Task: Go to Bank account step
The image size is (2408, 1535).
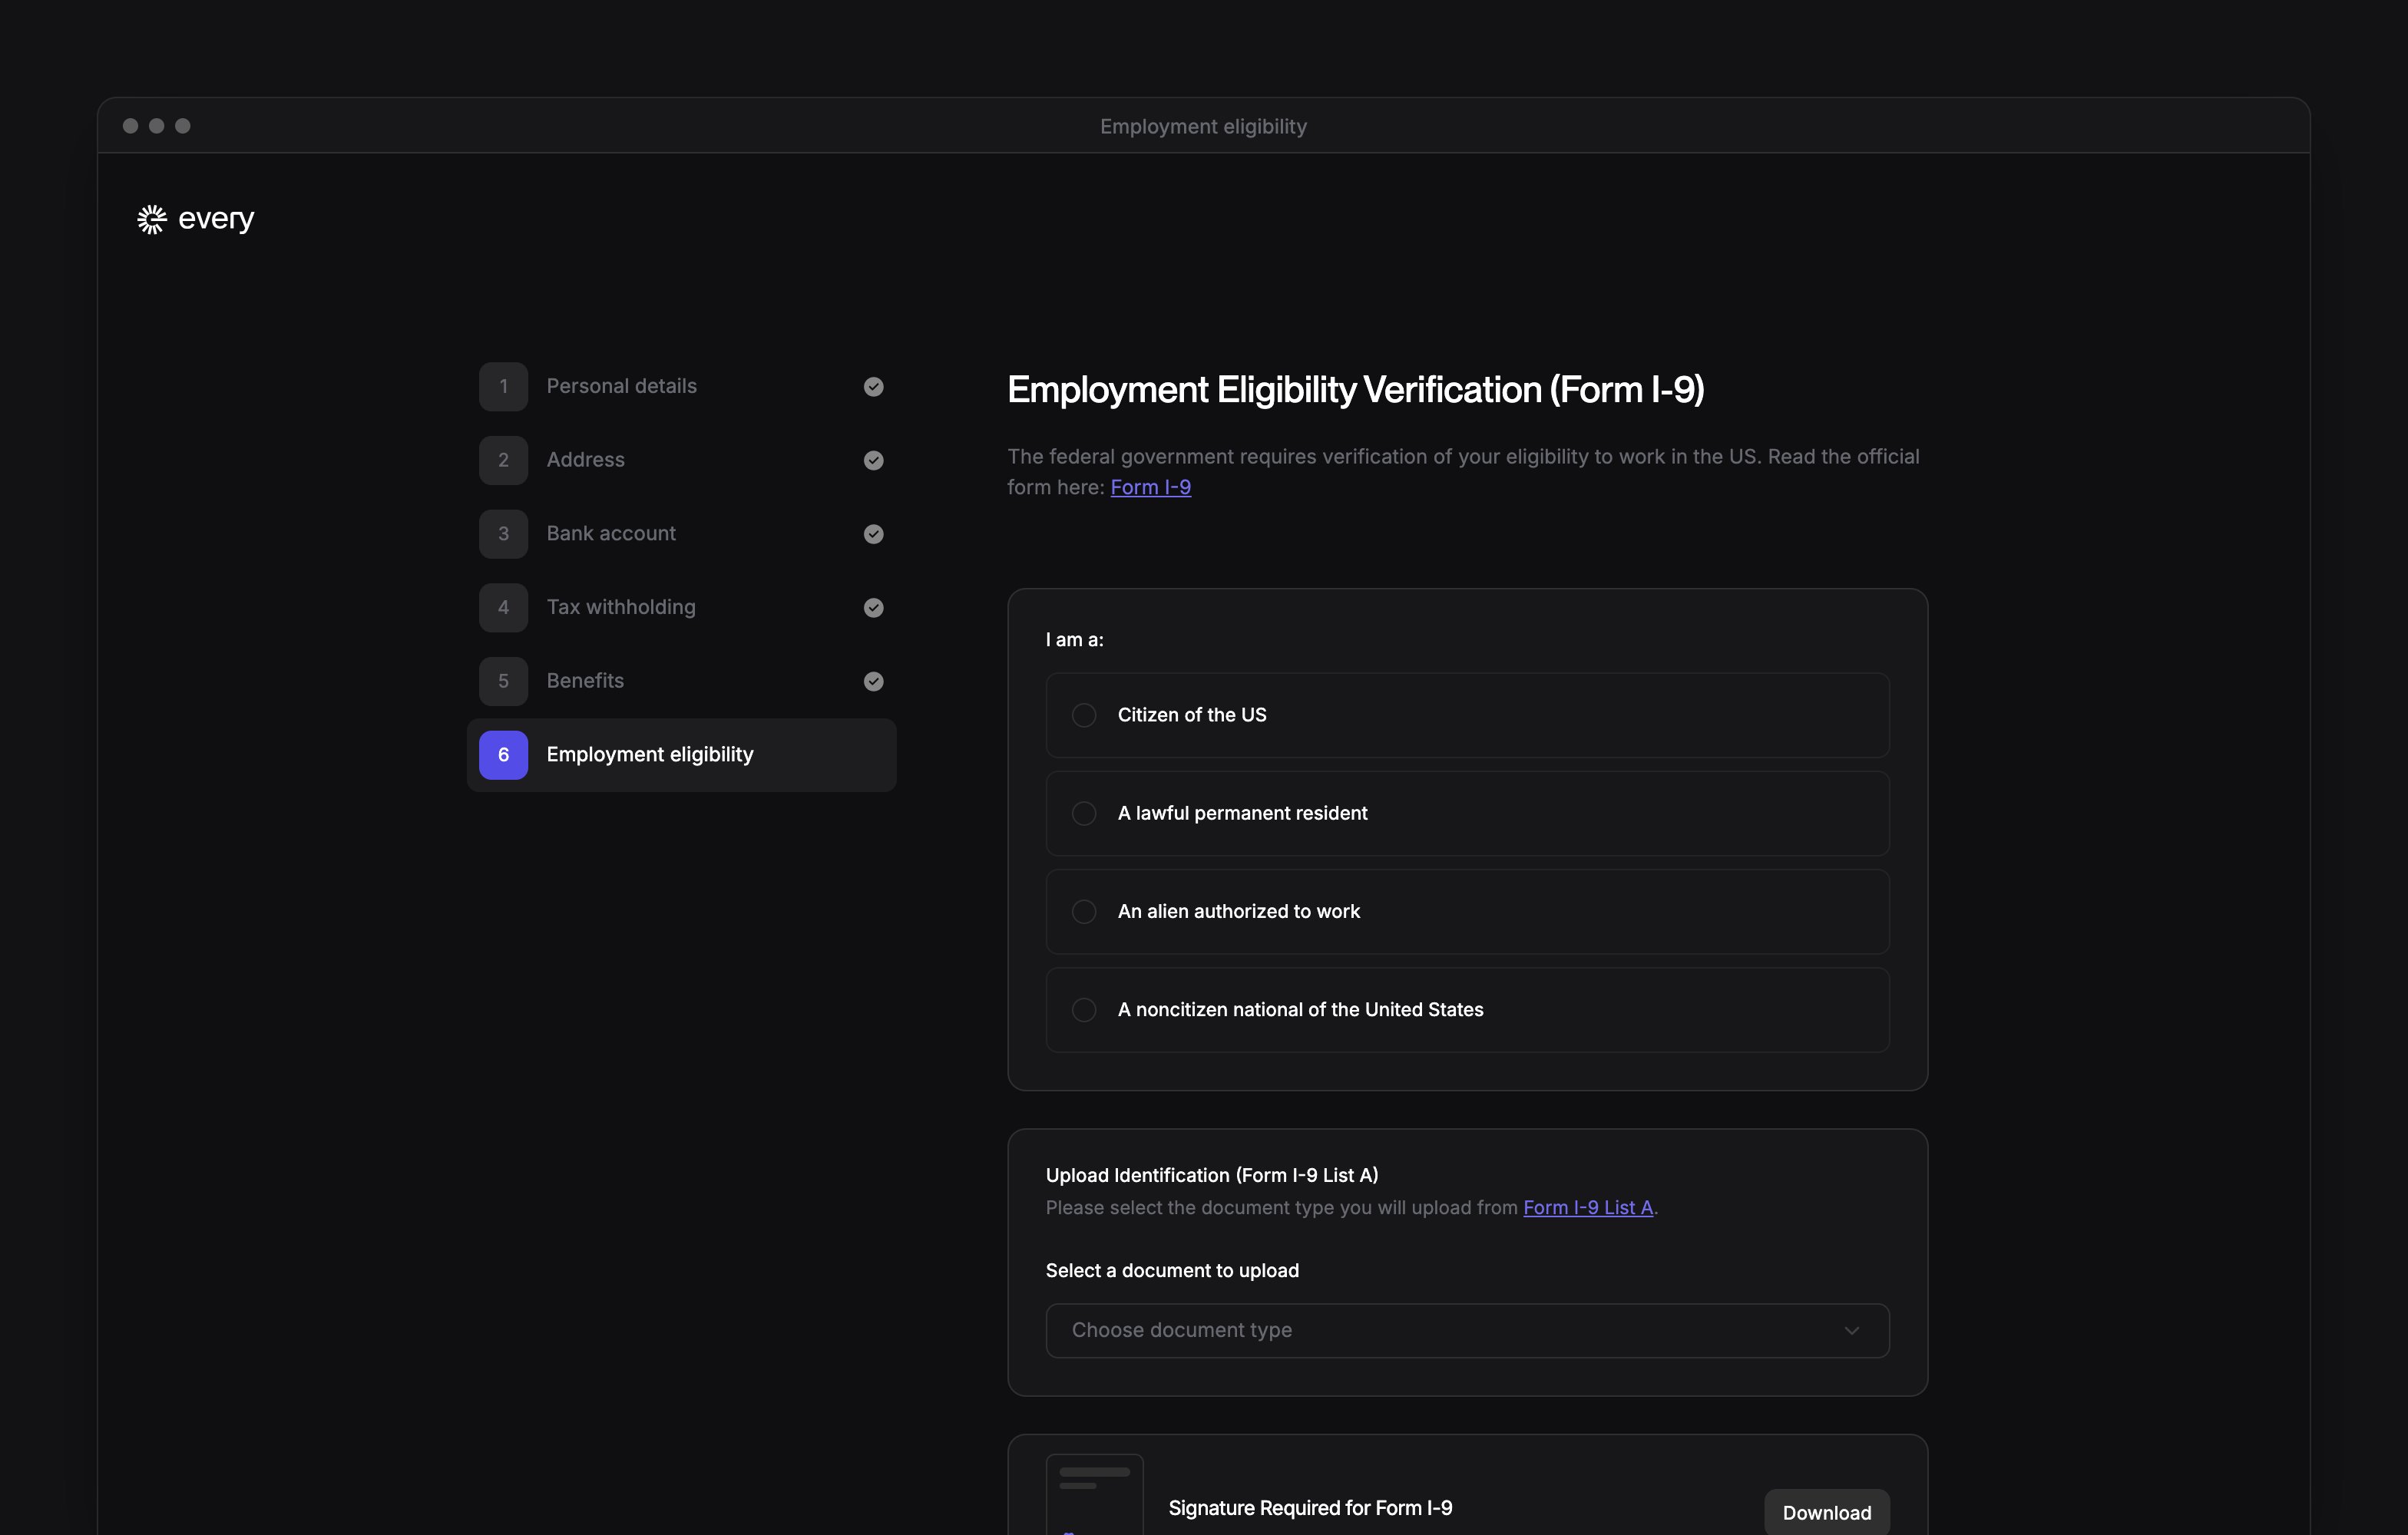Action: [x=681, y=533]
